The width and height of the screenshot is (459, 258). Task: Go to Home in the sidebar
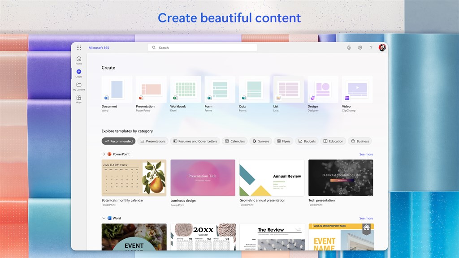79,60
